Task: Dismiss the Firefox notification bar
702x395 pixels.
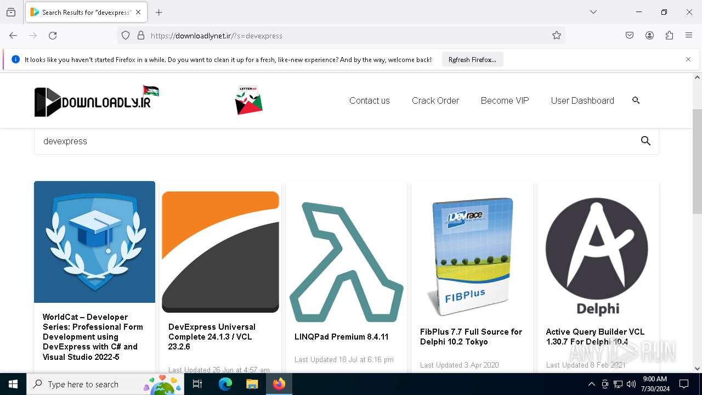Action: [688, 59]
